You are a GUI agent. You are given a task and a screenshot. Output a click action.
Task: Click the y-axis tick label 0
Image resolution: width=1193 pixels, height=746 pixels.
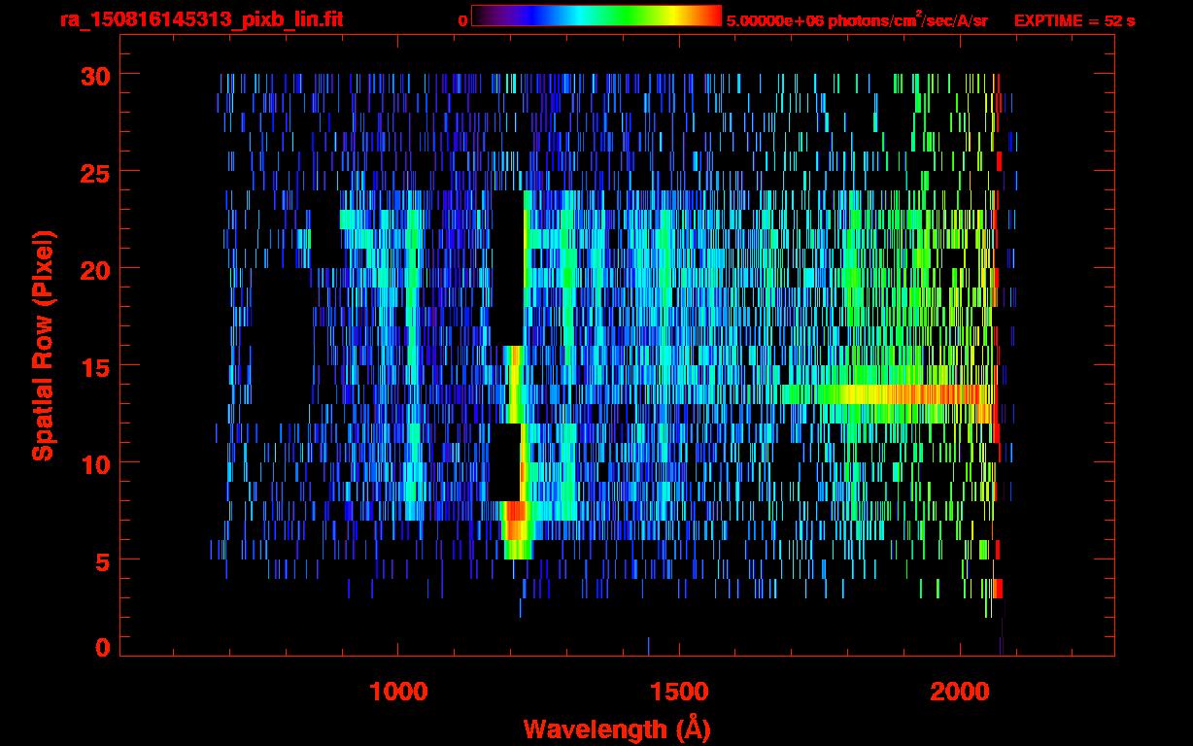tap(102, 646)
